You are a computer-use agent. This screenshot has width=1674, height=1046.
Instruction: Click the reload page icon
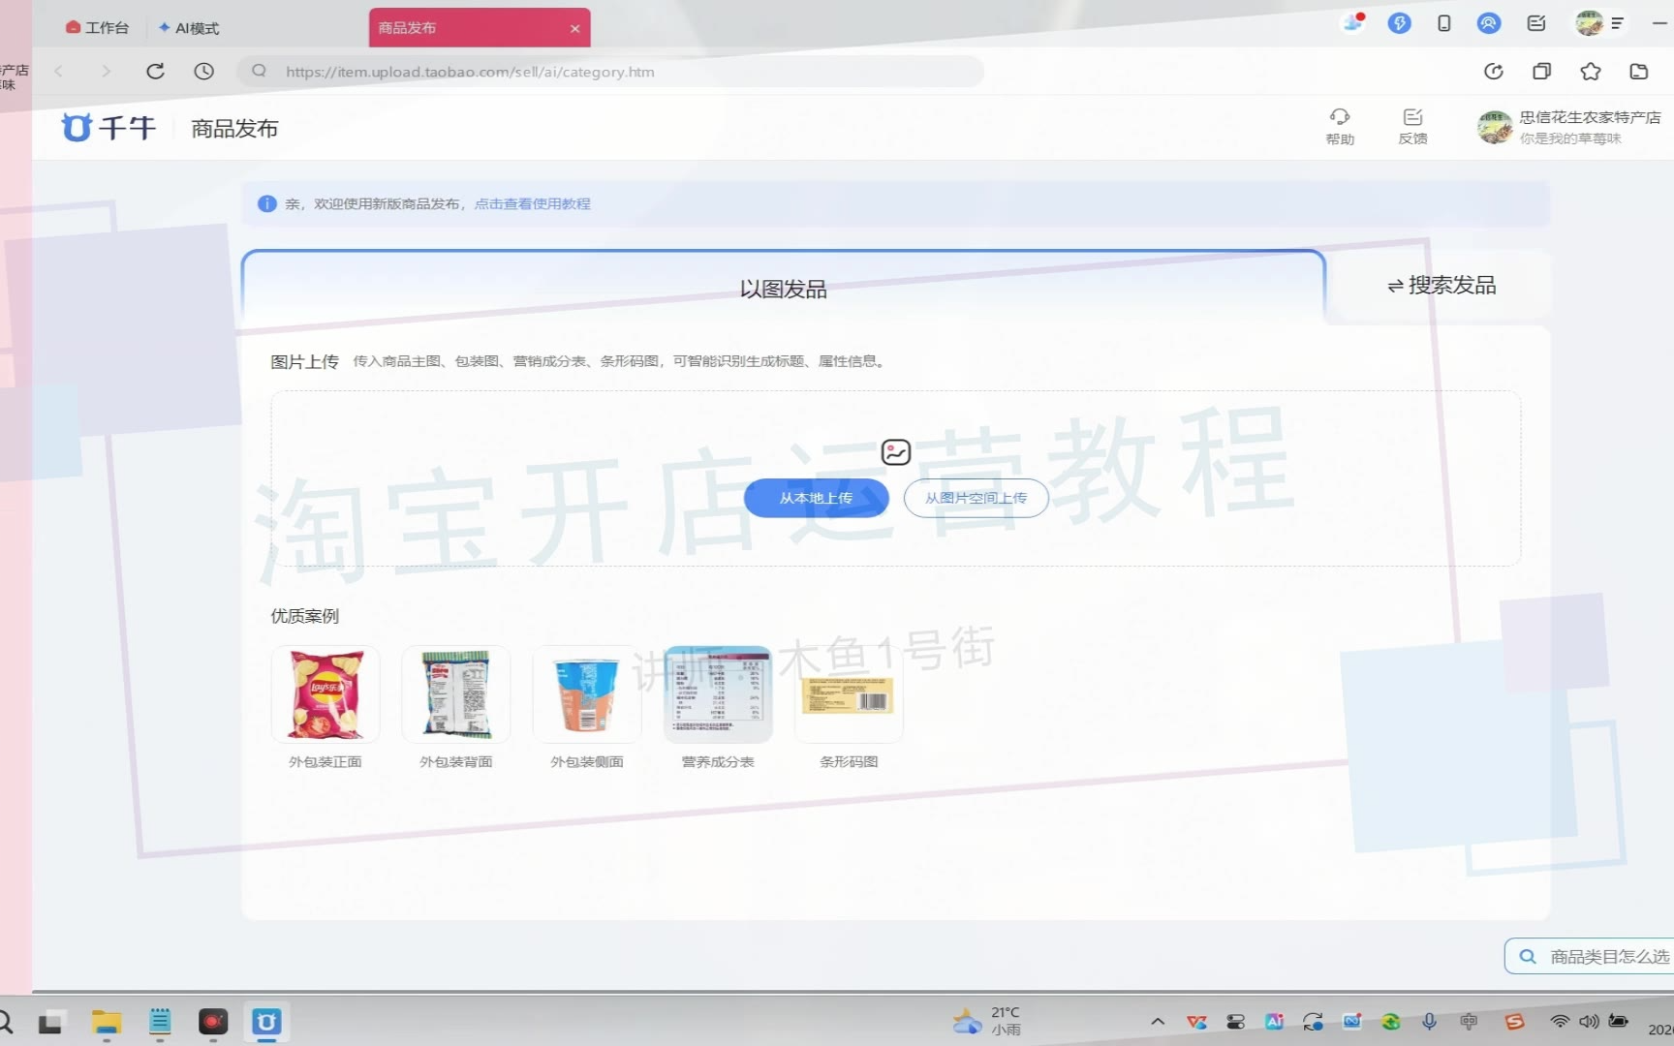tap(155, 71)
